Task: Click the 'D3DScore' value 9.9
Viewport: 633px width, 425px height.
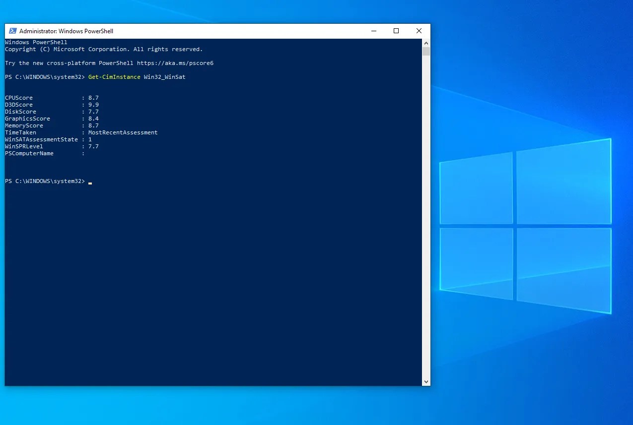Action: tap(93, 105)
